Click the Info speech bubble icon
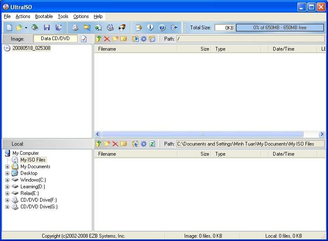Viewport: 328px width, 241px height. (x=150, y=27)
